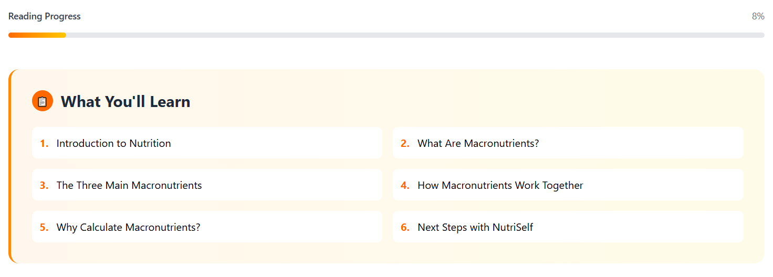Select Why Calculate Macronutrients? entry
The height and width of the screenshot is (277, 773).
128,227
